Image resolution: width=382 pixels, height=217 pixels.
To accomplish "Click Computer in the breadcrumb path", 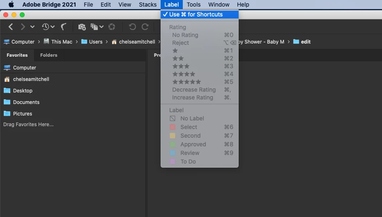I will pyautogui.click(x=19, y=42).
